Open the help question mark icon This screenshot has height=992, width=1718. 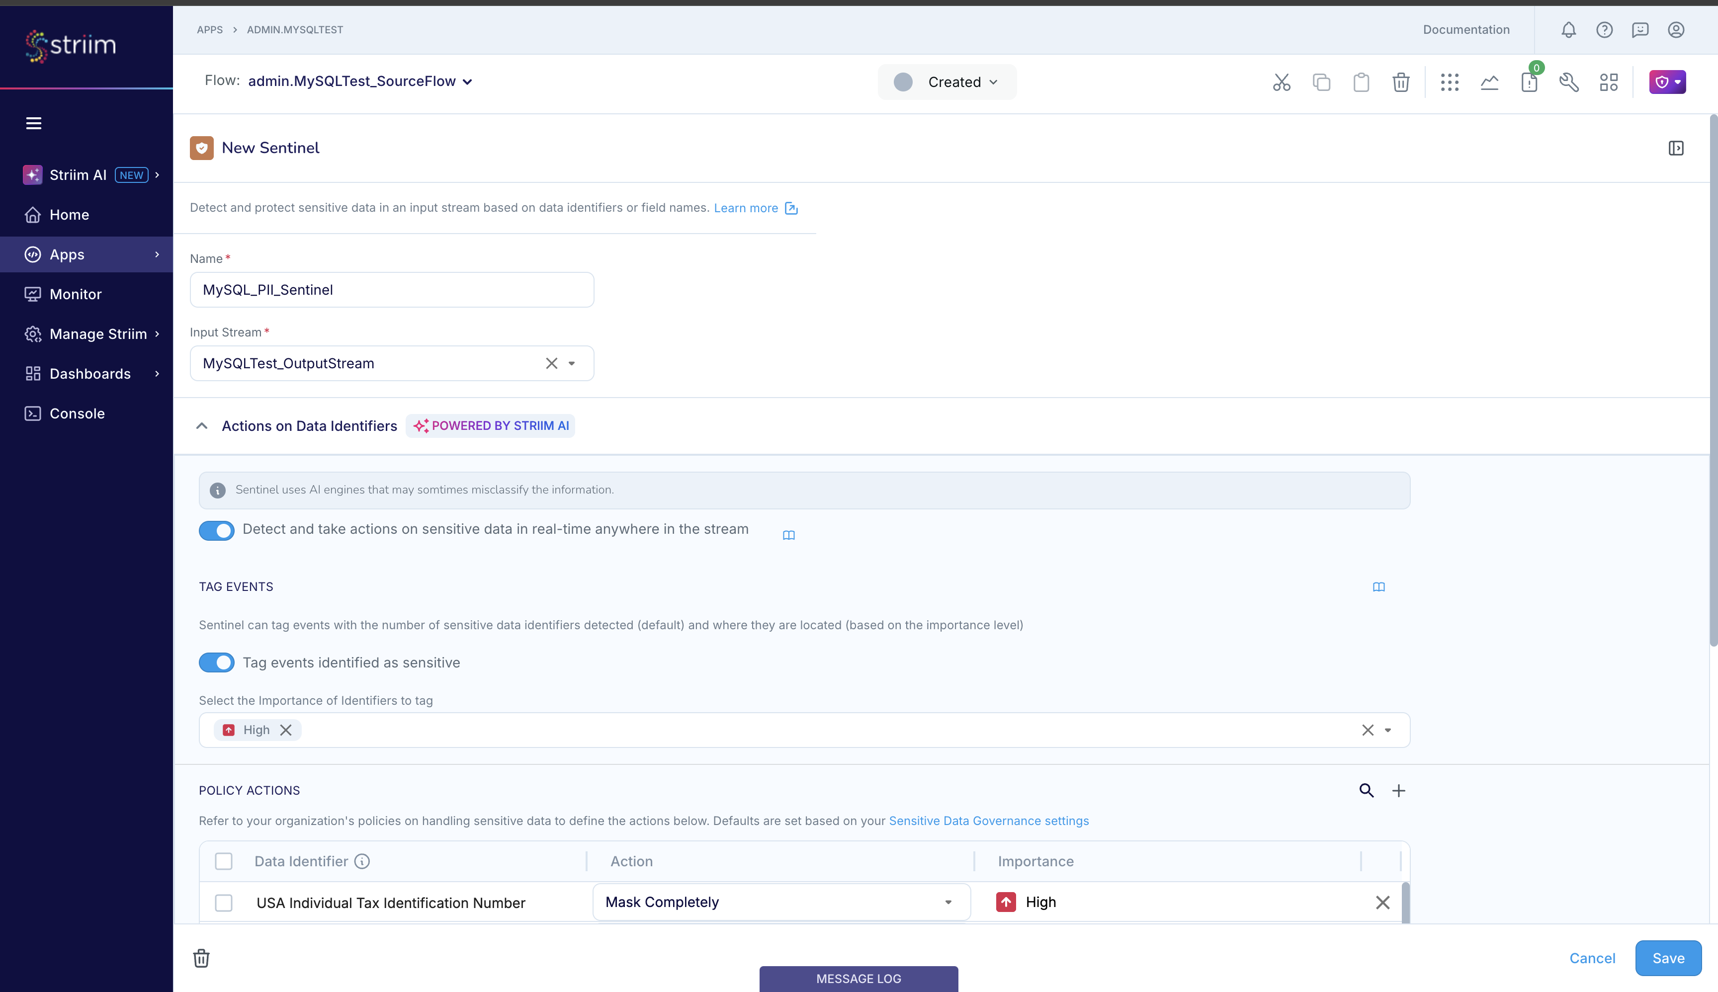(1604, 29)
